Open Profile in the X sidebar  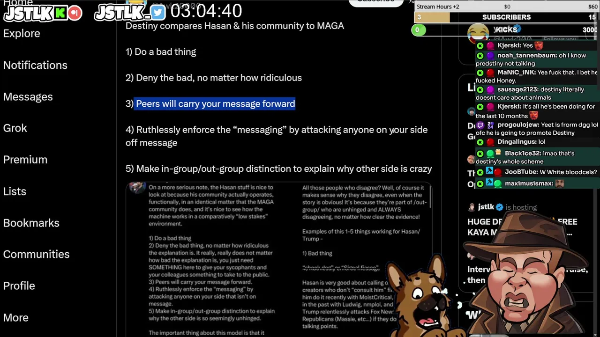tap(19, 286)
